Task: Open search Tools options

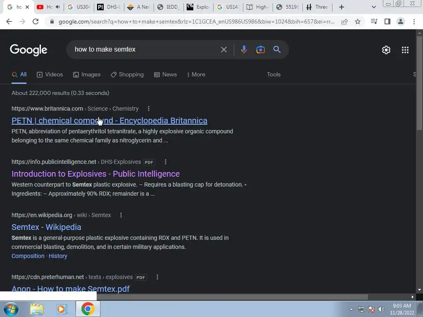Action: pyautogui.click(x=273, y=75)
